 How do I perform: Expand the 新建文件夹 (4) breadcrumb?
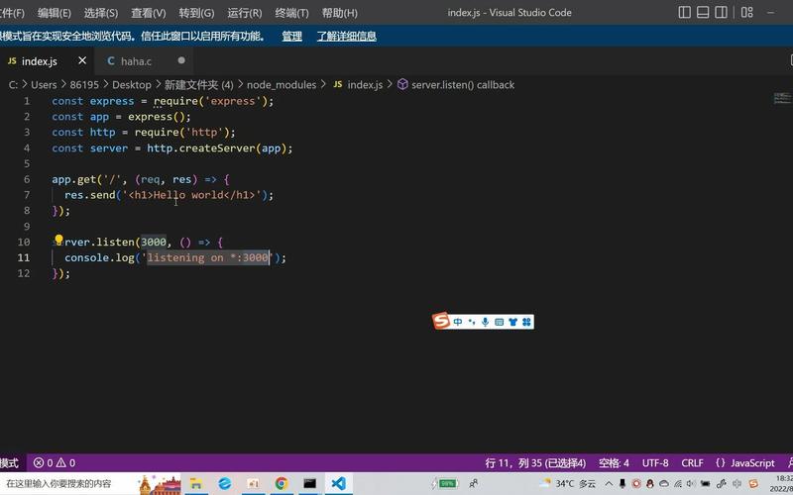(199, 85)
